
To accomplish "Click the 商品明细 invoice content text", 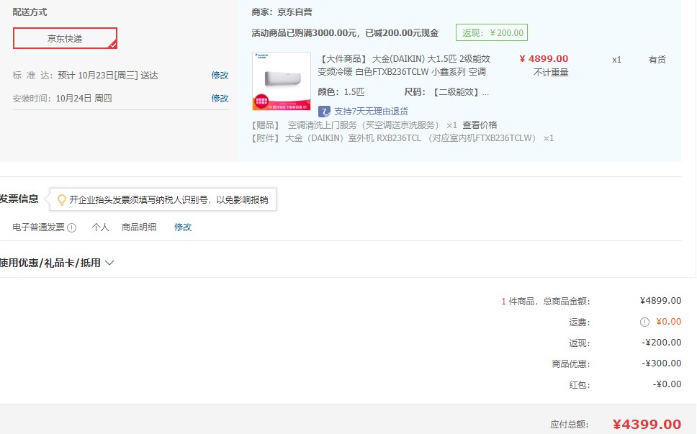I will click(x=139, y=227).
